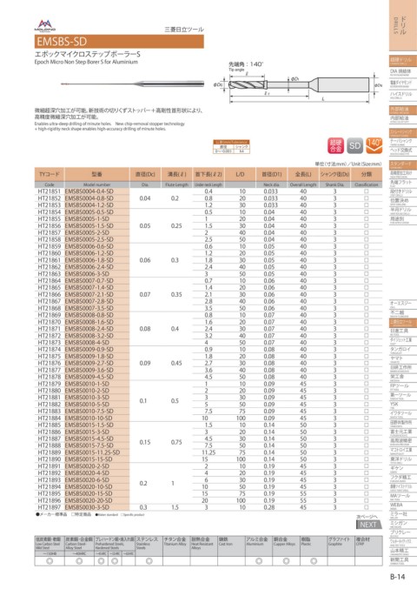Check the classification box for HT21879
The width and height of the screenshot is (417, 589).
click(367, 384)
